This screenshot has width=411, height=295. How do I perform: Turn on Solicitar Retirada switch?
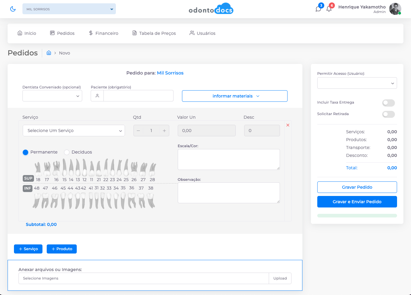click(388, 114)
